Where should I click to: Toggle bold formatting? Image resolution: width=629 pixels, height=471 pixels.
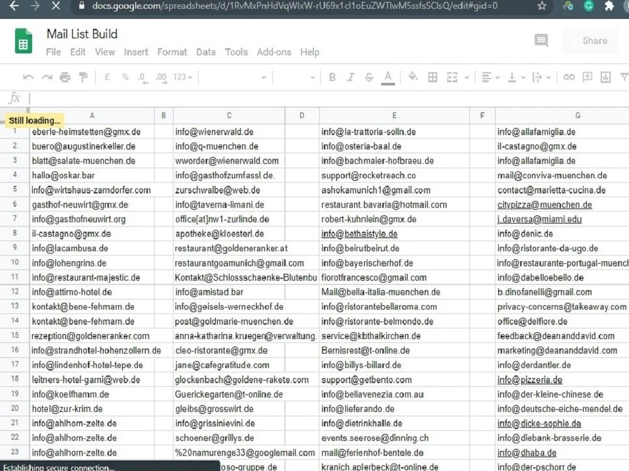coord(332,77)
